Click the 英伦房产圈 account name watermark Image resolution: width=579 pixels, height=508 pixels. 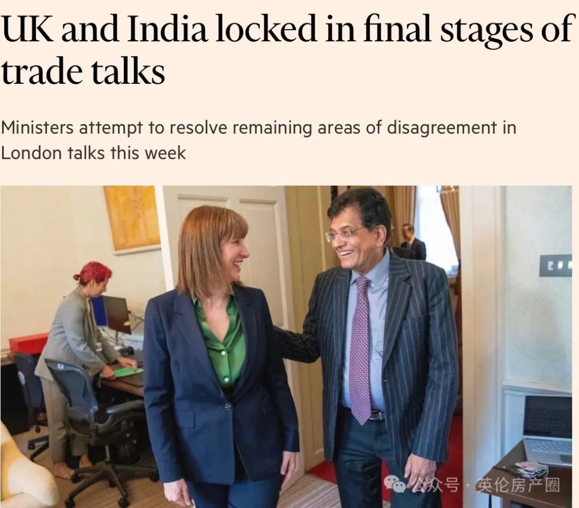click(x=518, y=485)
